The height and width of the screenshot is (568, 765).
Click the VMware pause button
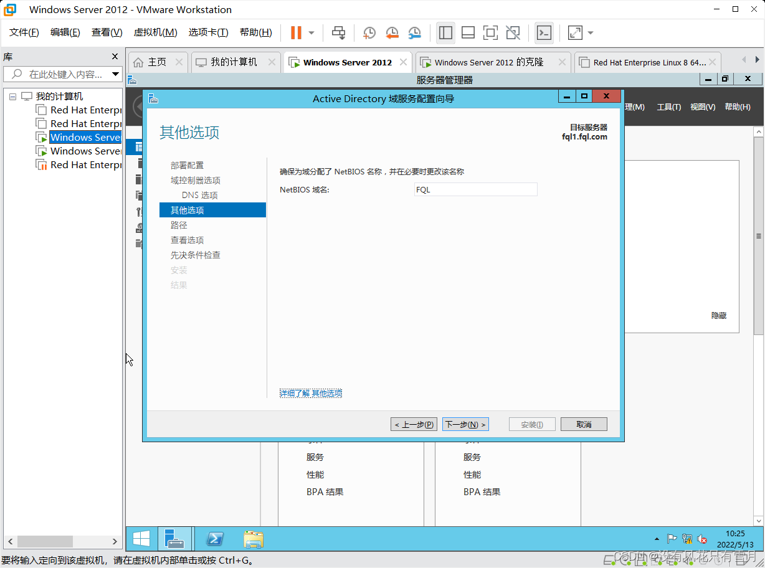296,32
